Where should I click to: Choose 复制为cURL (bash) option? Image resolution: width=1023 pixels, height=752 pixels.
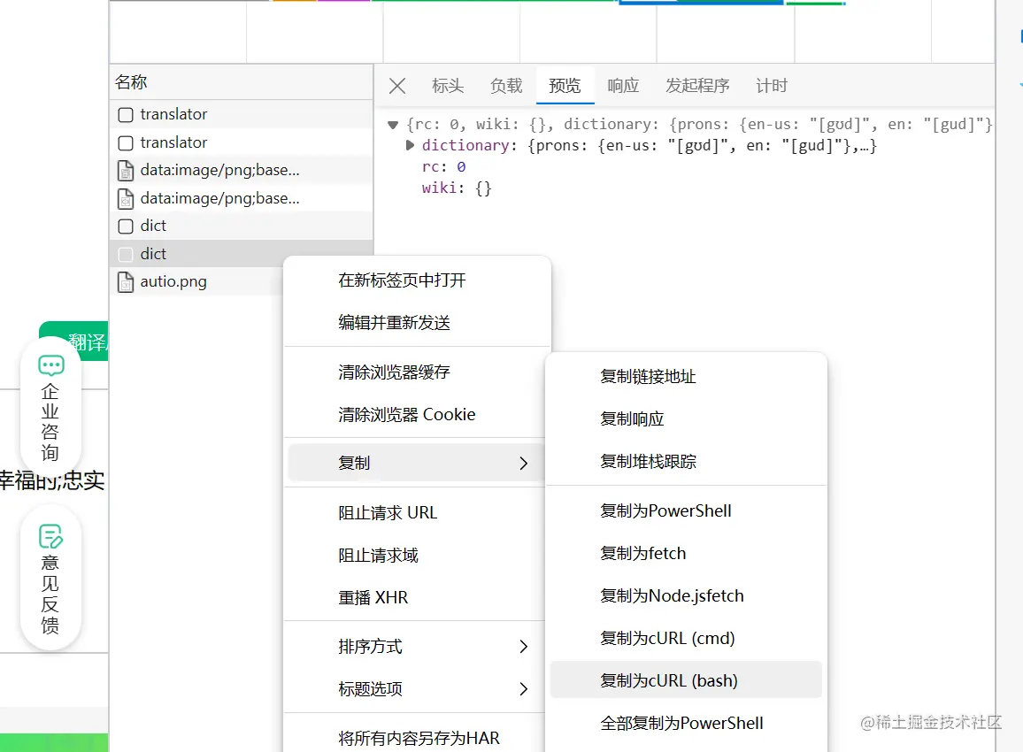[x=686, y=680]
